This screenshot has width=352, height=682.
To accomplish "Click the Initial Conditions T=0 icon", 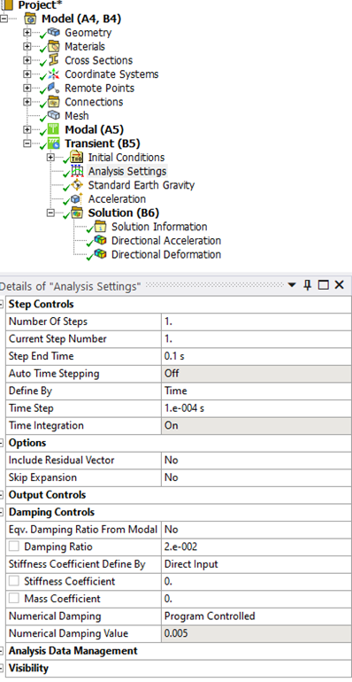I will [77, 158].
